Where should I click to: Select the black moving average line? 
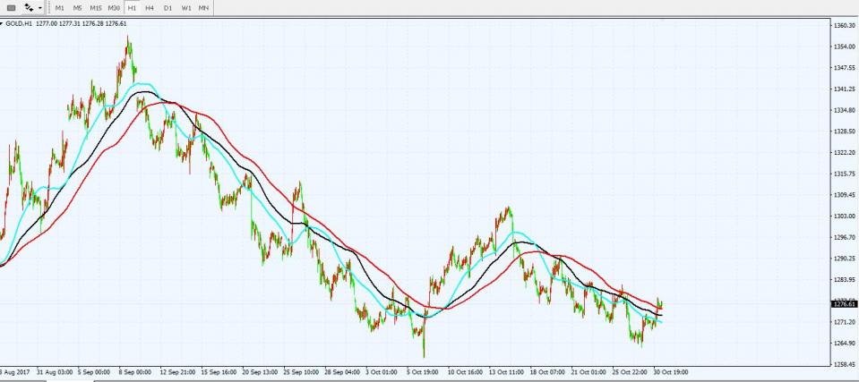(143, 91)
